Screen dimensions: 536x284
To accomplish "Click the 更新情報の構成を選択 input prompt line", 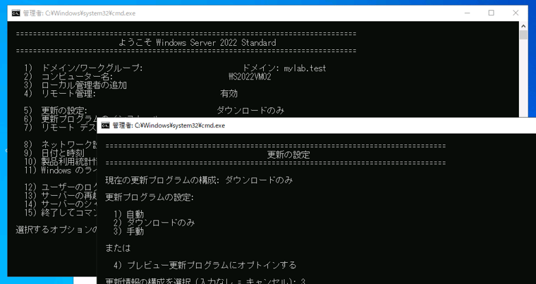I will (205, 281).
